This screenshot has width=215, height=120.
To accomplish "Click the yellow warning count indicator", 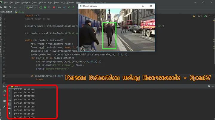I will coord(195,16).
